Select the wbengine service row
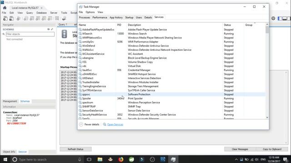291x163 pixels. (x=172, y=58)
